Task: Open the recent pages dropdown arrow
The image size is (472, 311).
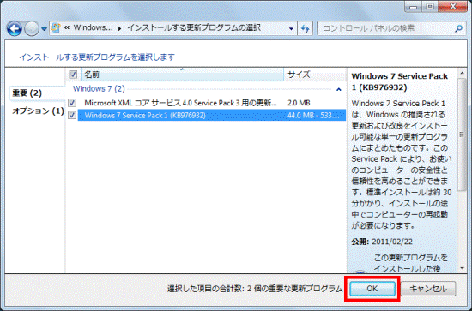Action: pyautogui.click(x=44, y=29)
